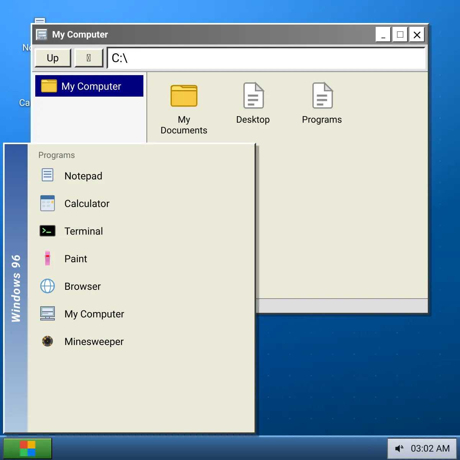This screenshot has height=460, width=460.
Task: Select the Paint brush icon
Action: pos(48,258)
